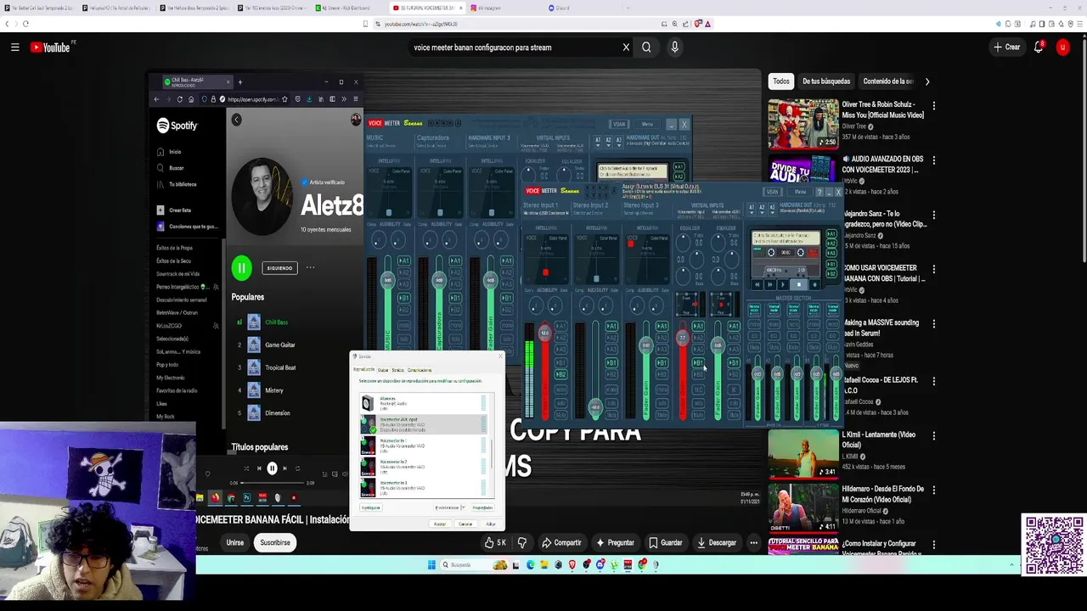The width and height of the screenshot is (1087, 611).
Task: Start a voice search with the microphone
Action: point(674,48)
